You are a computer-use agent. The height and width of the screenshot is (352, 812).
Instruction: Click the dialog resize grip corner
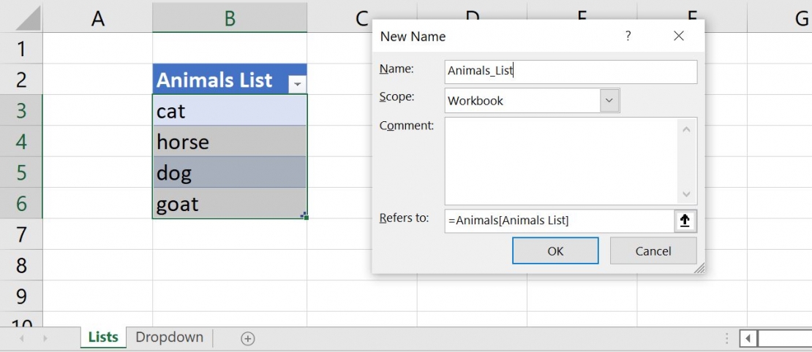point(699,268)
